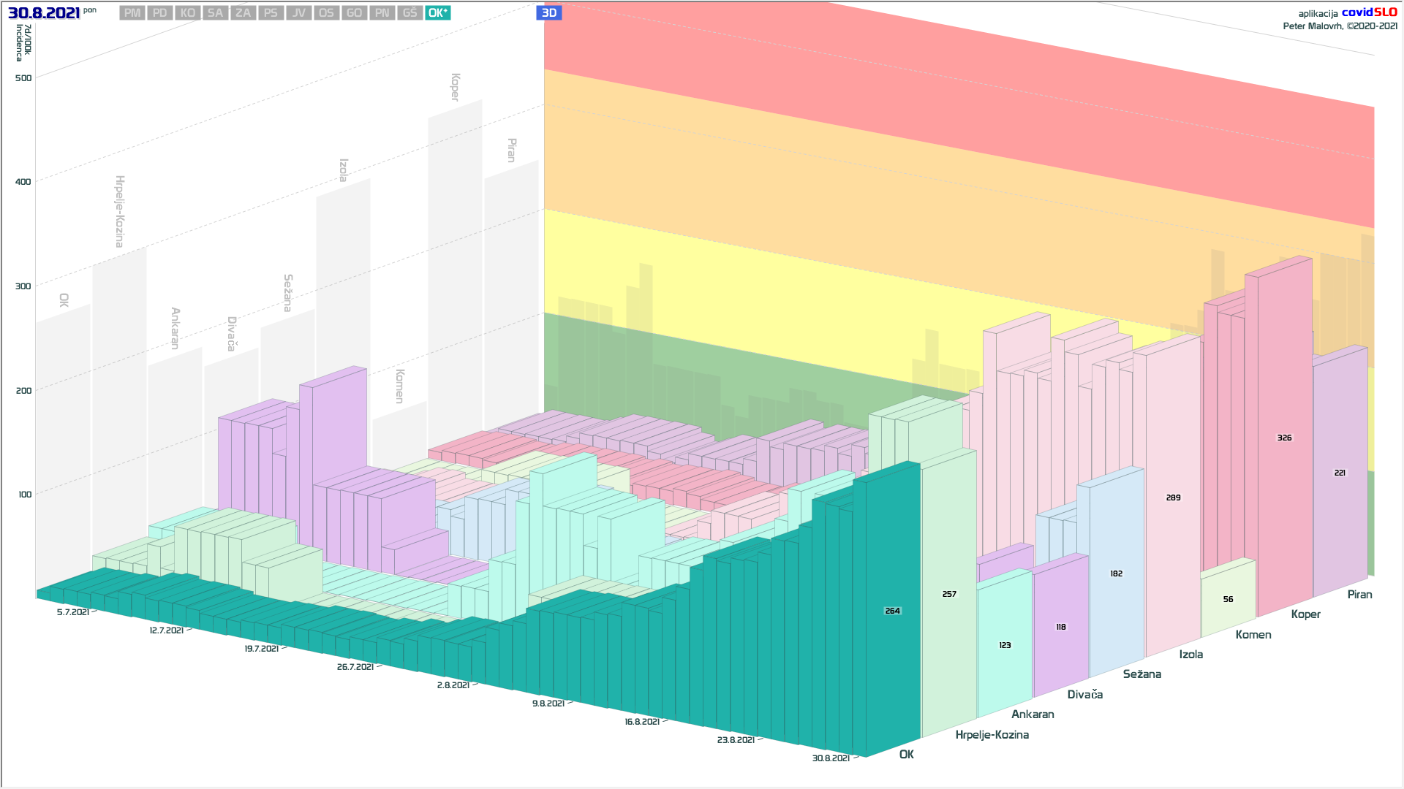Viewport: 1404px width, 789px height.
Task: Toggle the active OK* region button
Action: [437, 13]
